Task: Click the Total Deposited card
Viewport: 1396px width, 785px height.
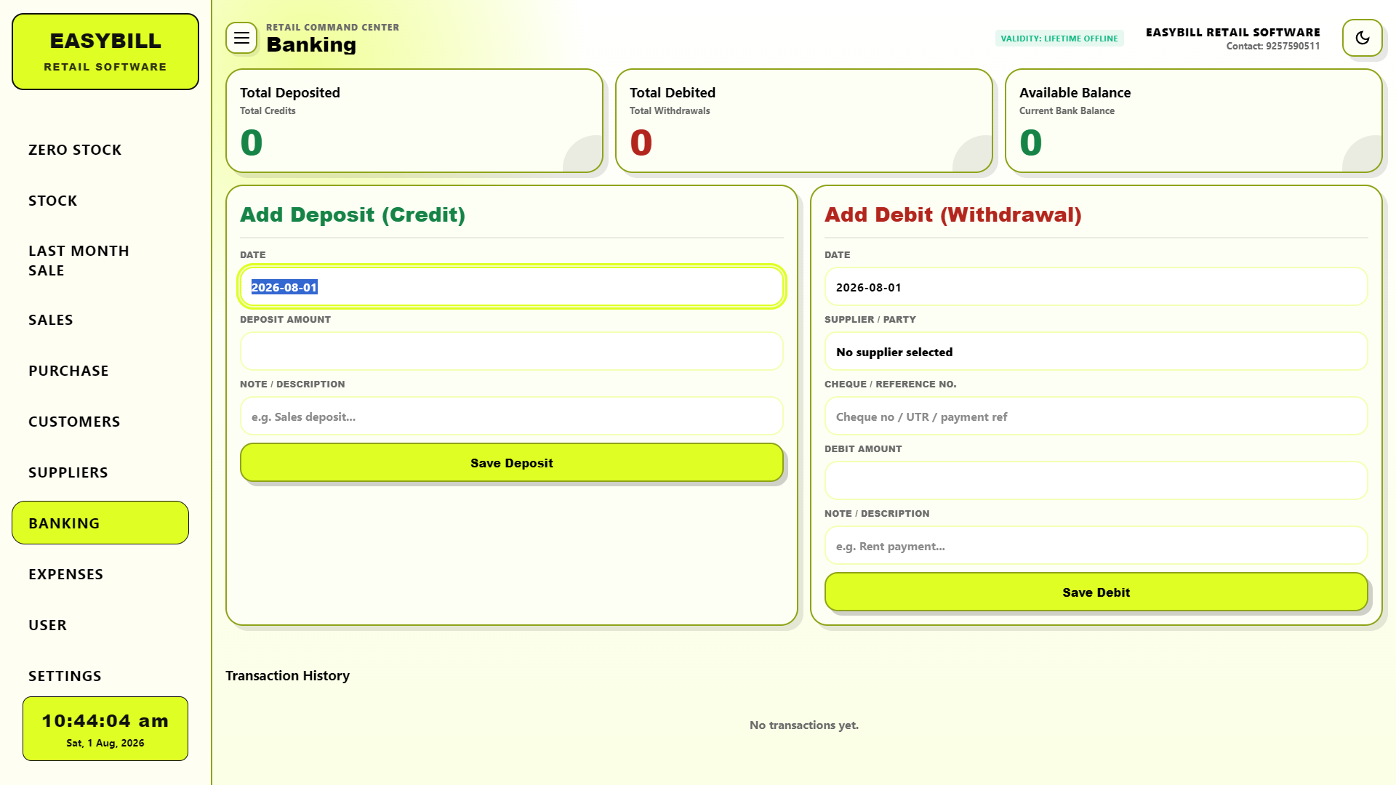Action: pos(414,121)
